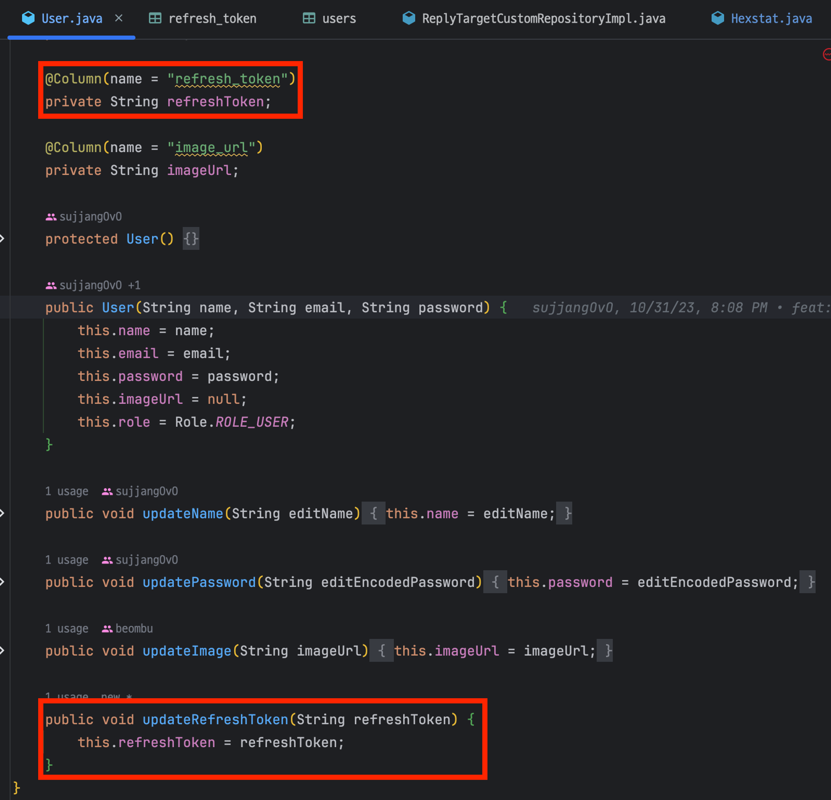
Task: Expand the updateImage method fold arrow
Action: pyautogui.click(x=2, y=651)
